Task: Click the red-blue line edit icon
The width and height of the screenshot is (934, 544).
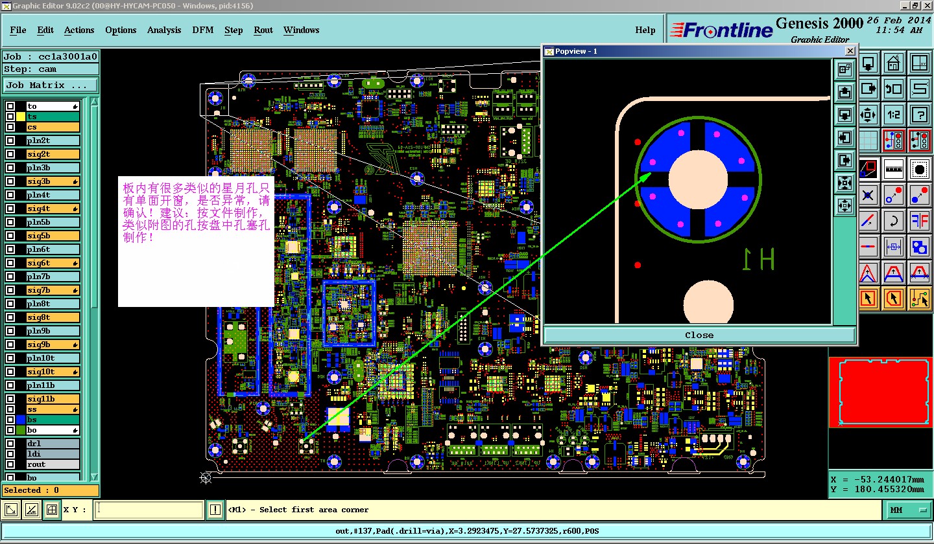Action: pos(868,221)
